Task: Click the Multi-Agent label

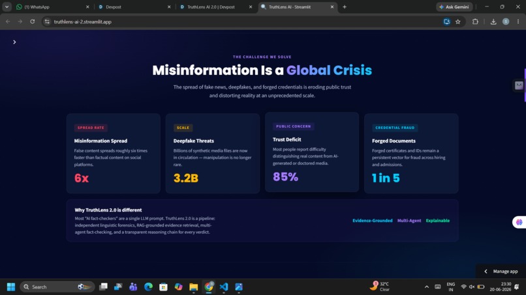Action: (x=409, y=221)
